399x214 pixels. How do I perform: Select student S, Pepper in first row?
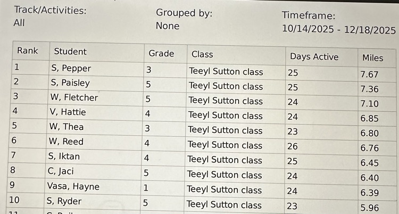pos(71,68)
